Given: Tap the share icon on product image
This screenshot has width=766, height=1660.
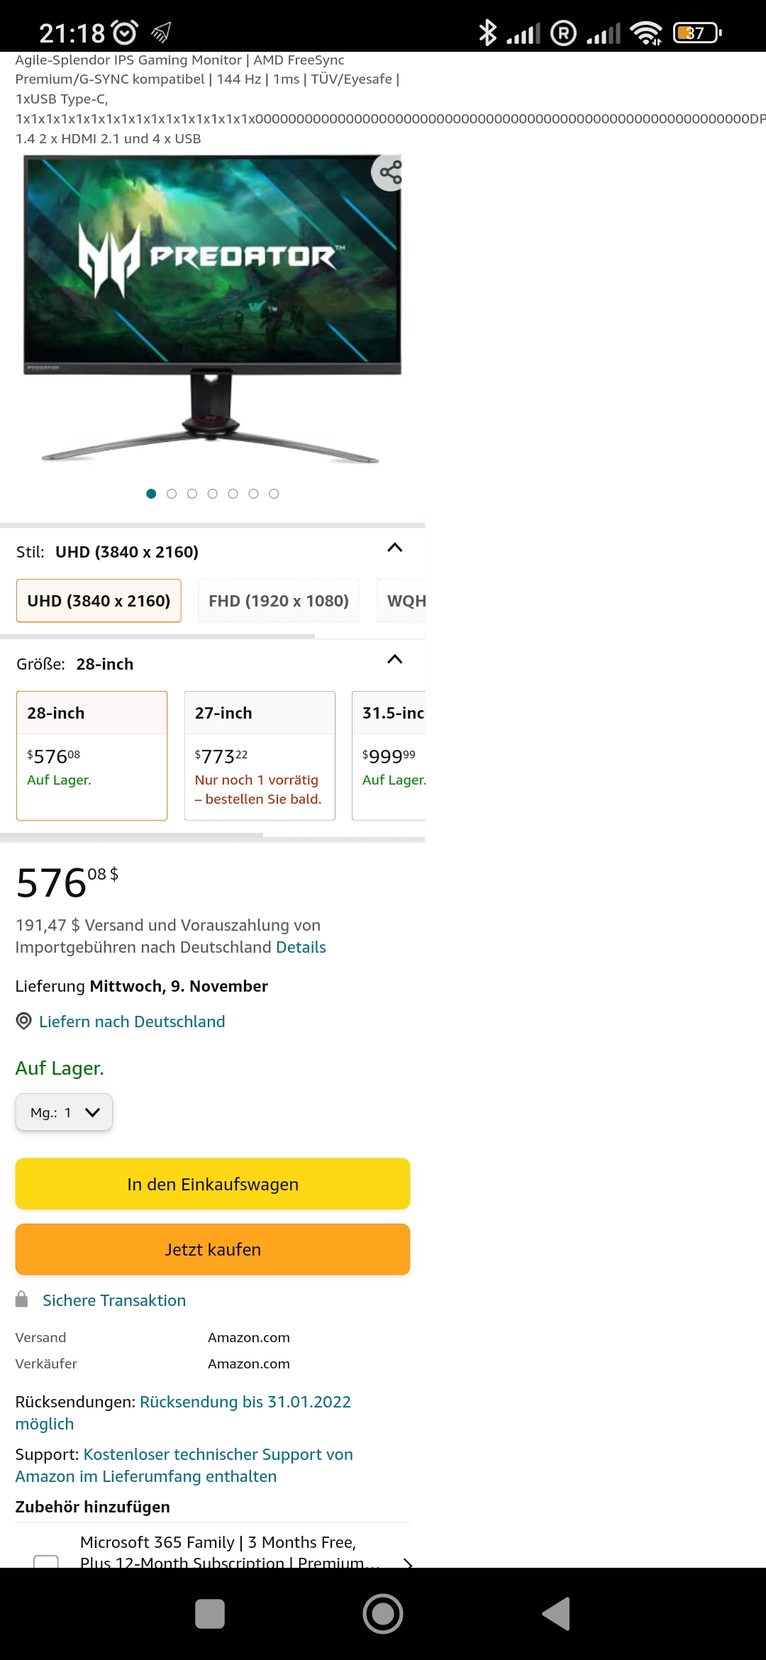Looking at the screenshot, I should pos(389,172).
